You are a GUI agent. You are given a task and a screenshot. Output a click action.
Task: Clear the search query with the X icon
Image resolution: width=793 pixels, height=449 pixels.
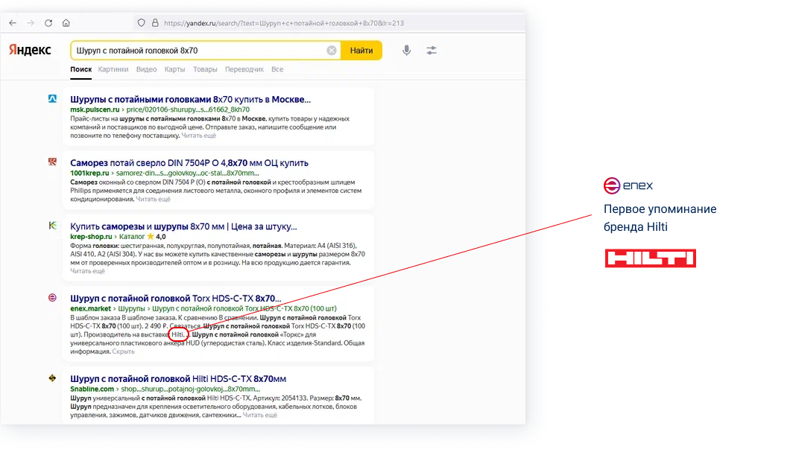click(331, 51)
